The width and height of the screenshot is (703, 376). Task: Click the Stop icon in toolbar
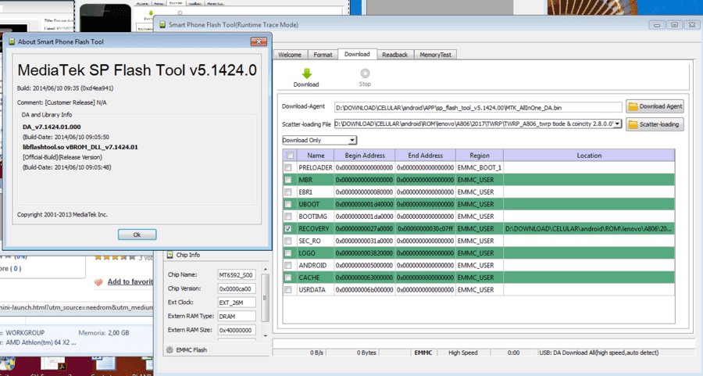(x=365, y=73)
